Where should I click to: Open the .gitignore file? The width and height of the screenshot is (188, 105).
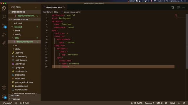pyautogui.click(x=24, y=67)
